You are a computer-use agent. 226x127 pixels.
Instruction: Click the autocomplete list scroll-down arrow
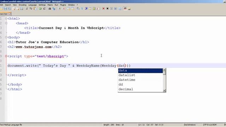164,90
